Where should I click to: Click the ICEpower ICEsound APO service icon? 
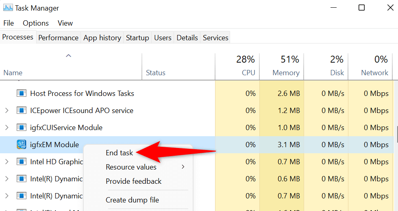point(21,111)
